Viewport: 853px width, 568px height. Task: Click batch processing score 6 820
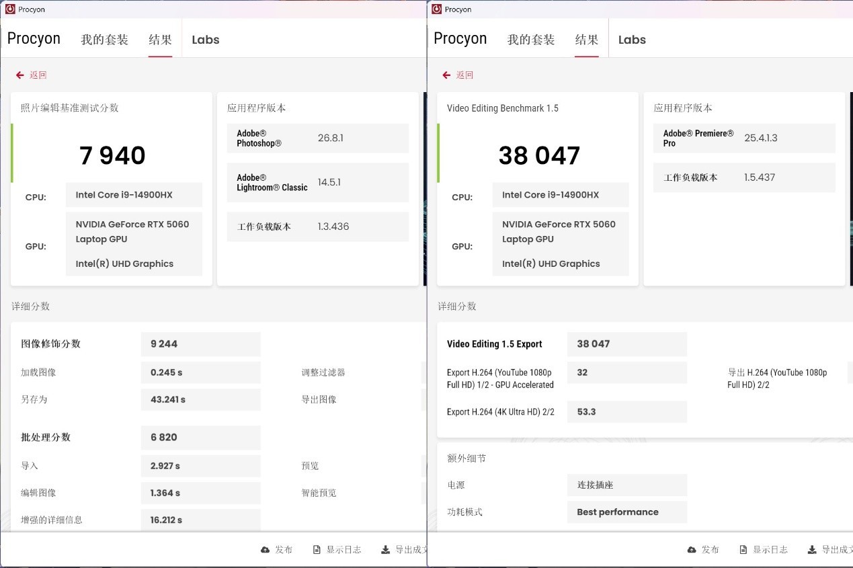(200, 438)
